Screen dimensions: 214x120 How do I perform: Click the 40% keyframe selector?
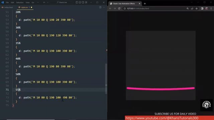tap(18, 59)
